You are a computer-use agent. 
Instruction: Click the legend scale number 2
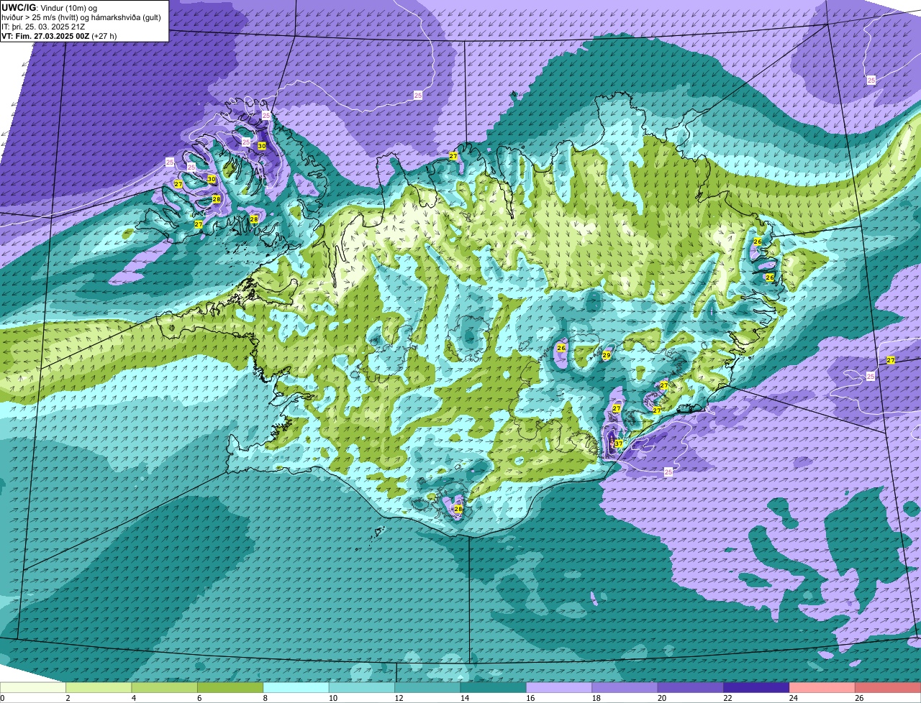(x=68, y=698)
